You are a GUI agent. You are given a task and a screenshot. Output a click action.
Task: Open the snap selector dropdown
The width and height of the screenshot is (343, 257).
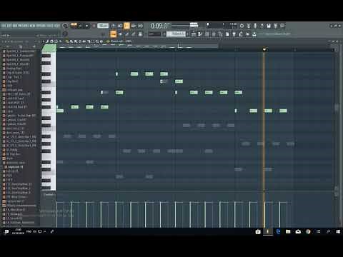(154, 34)
